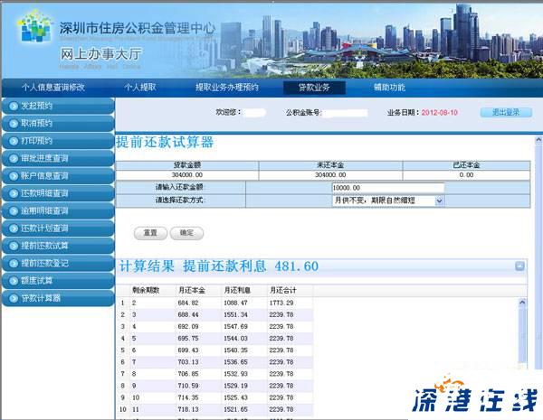Select the 辅助功能 menu item
This screenshot has height=420, width=543.
(389, 88)
